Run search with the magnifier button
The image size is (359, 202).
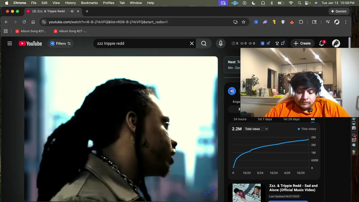point(204,43)
